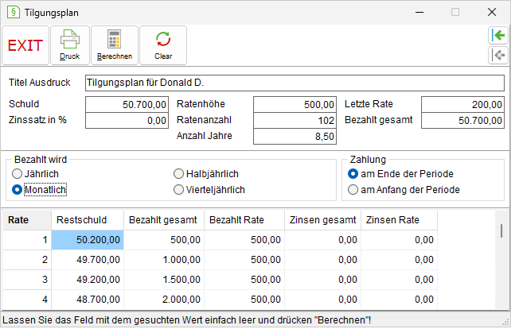Image resolution: width=511 pixels, height=329 pixels.
Task: Click Rate number 4 row cell
Action: 27,300
